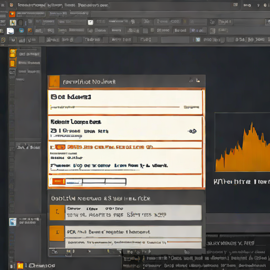This screenshot has width=270, height=270.
Task: Click the gray icon below the sidebar's orange icons
Action: (x=12, y=72)
